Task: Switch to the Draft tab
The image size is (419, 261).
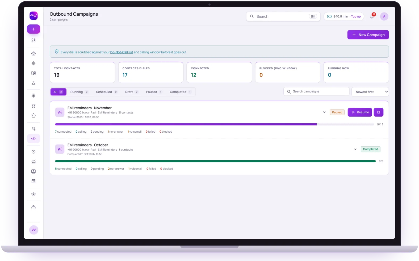Action: coord(132,92)
